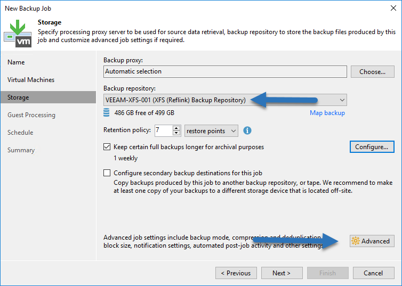Go to the Name wizard step

16,62
